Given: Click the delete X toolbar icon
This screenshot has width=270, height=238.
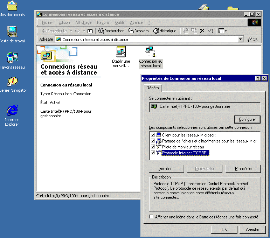Looking at the screenshot, I should (x=202, y=31).
